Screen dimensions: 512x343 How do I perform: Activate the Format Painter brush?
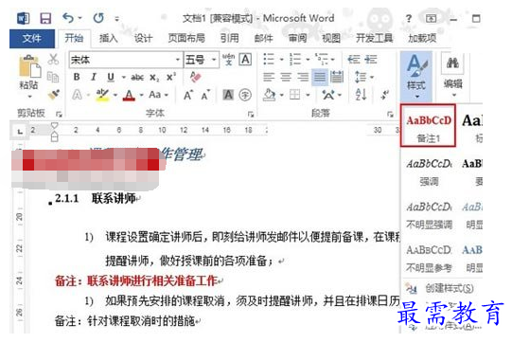click(54, 94)
